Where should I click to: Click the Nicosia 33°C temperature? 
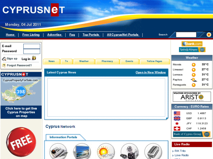pos(205,64)
